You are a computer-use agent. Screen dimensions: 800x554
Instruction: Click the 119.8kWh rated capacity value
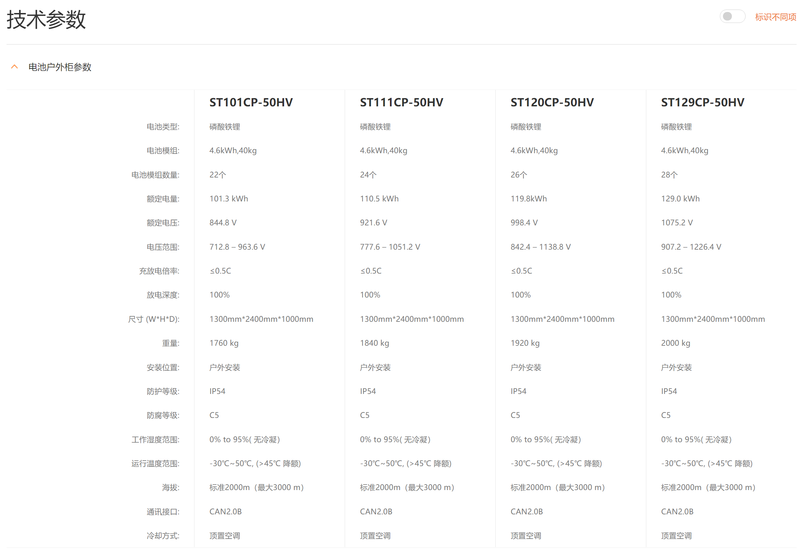(x=528, y=199)
